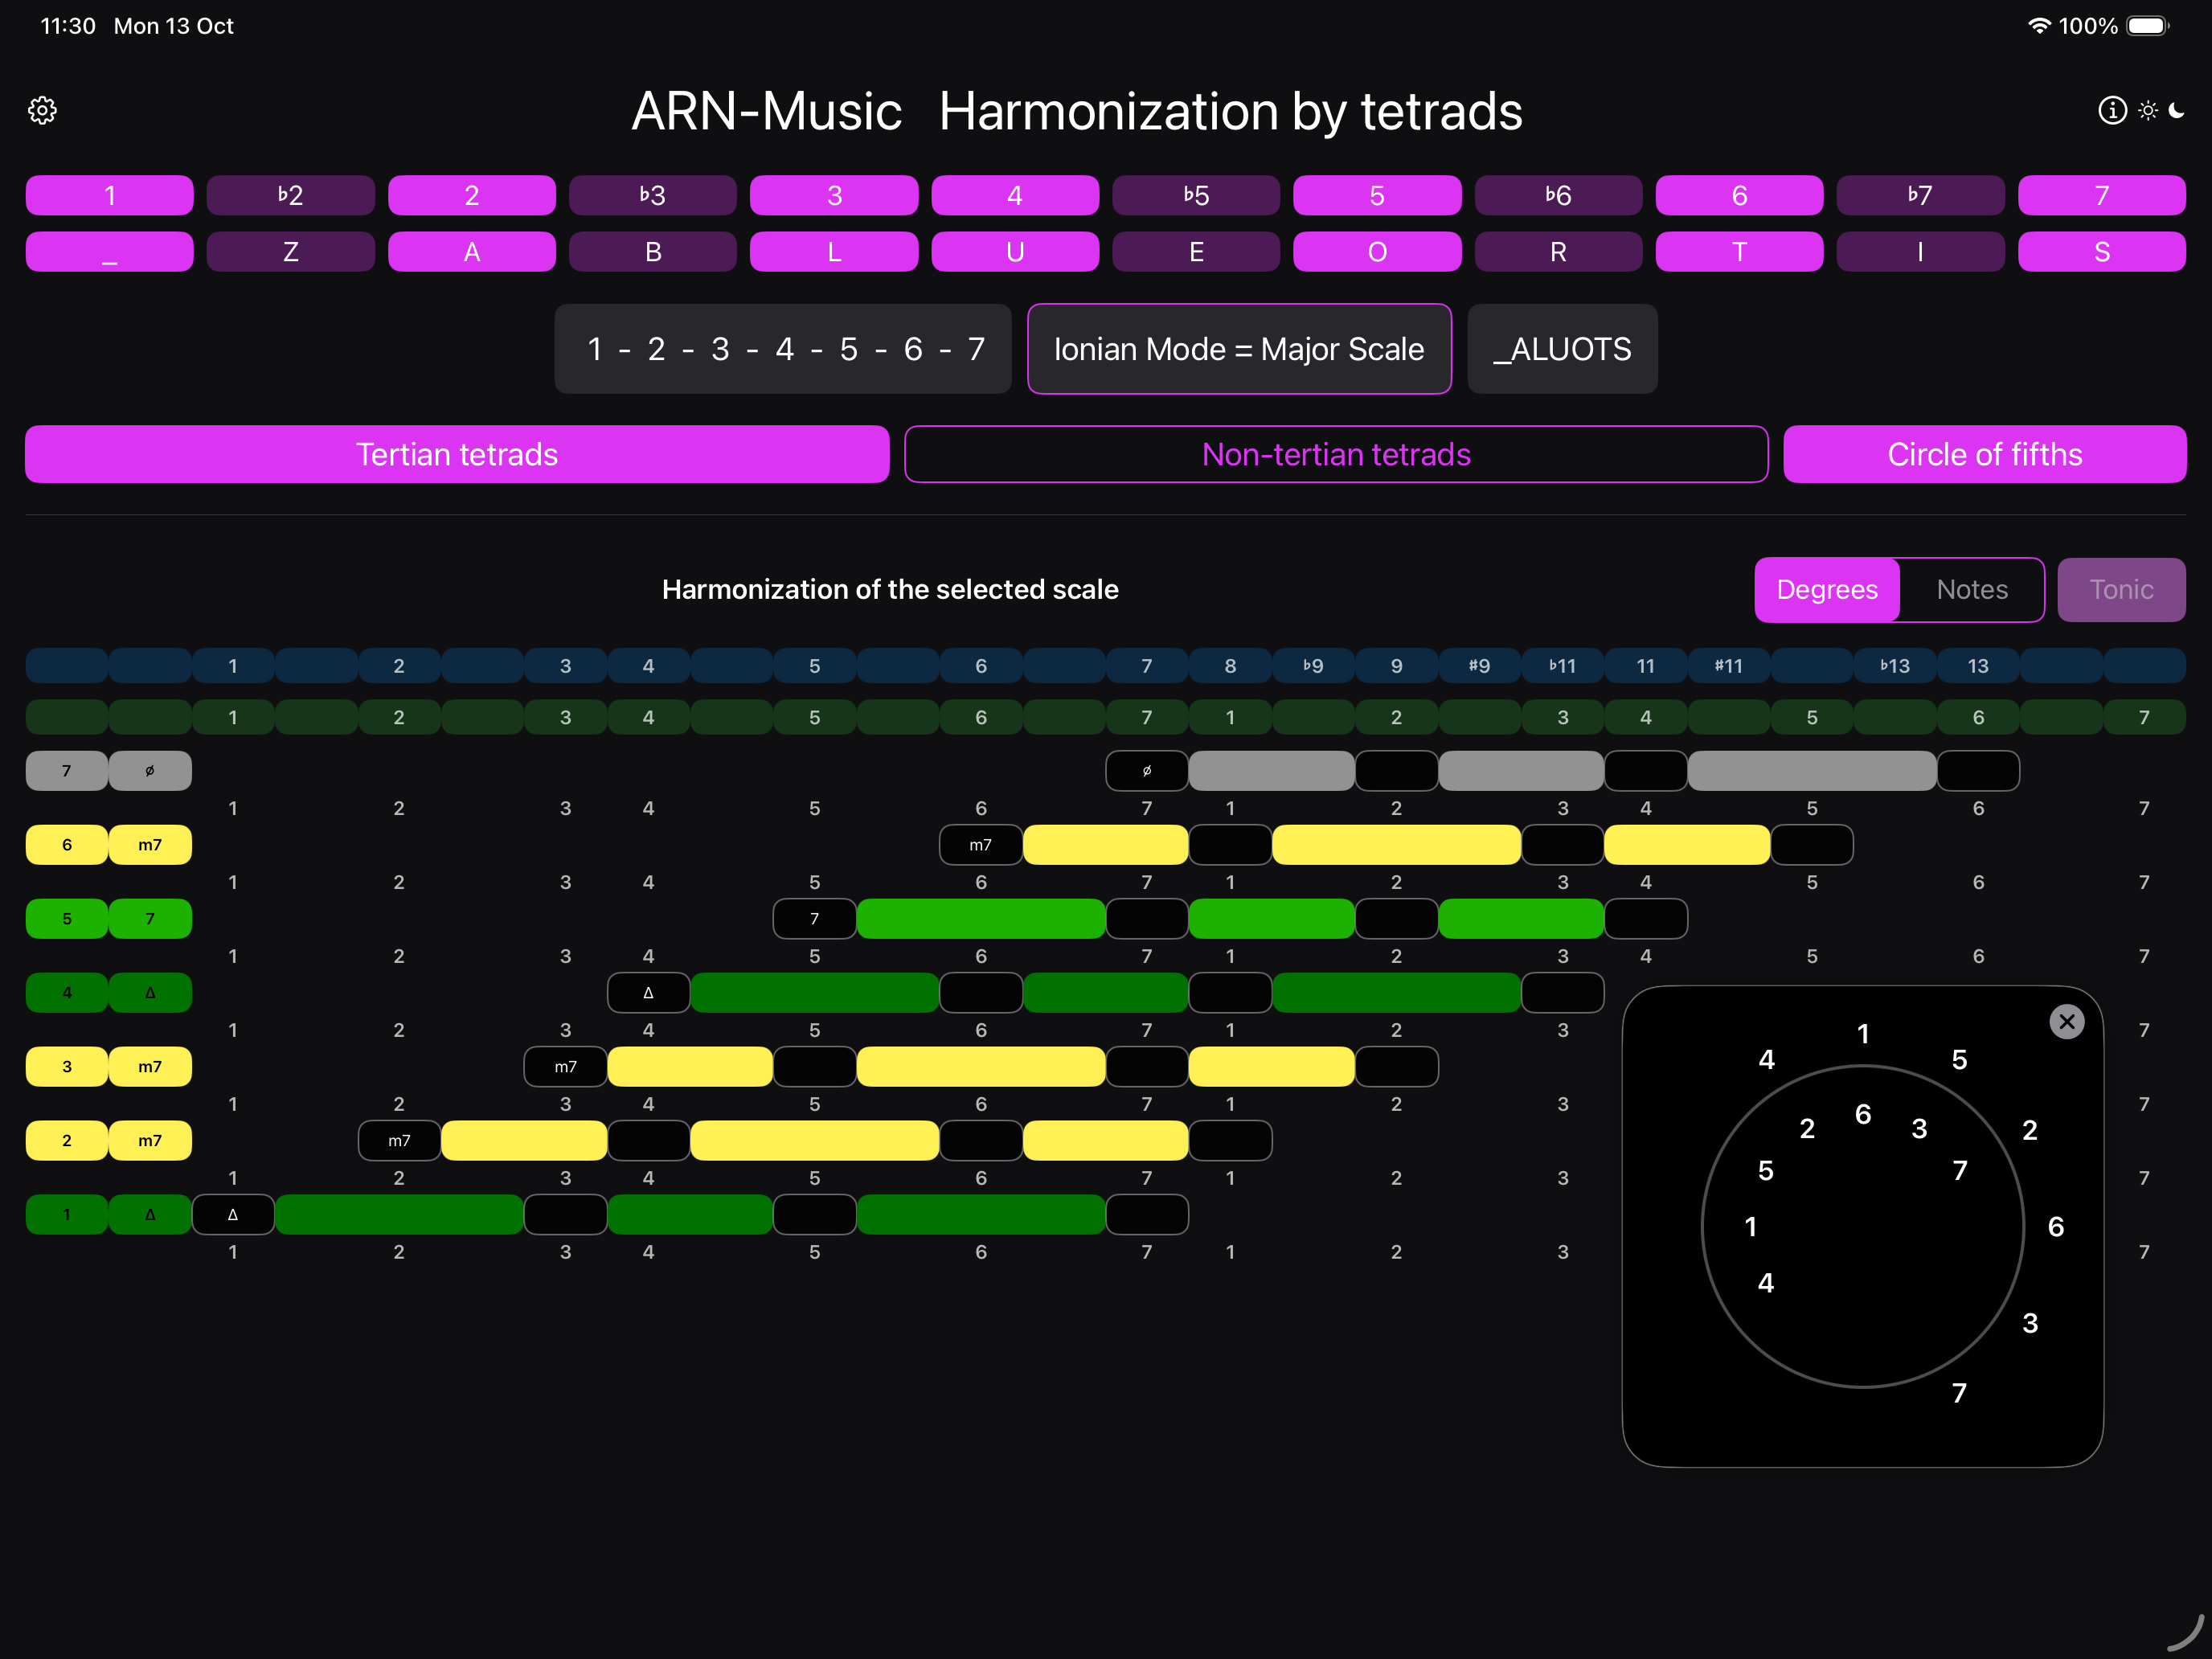Tap the triangle major7 chip in row 1
Viewport: 2212px width, 1659px height.
point(150,1214)
